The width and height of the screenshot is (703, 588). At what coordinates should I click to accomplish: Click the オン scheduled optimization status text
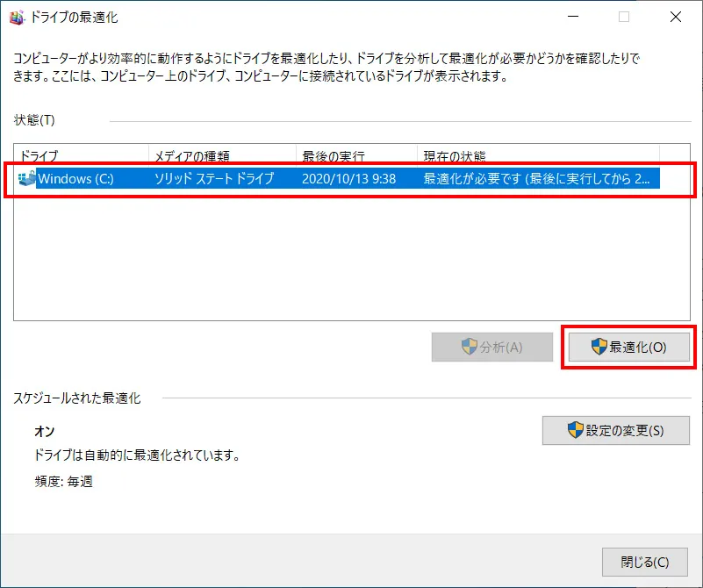coord(45,431)
